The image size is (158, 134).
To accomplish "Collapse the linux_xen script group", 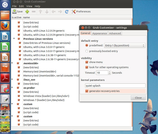I will coord(12,79).
